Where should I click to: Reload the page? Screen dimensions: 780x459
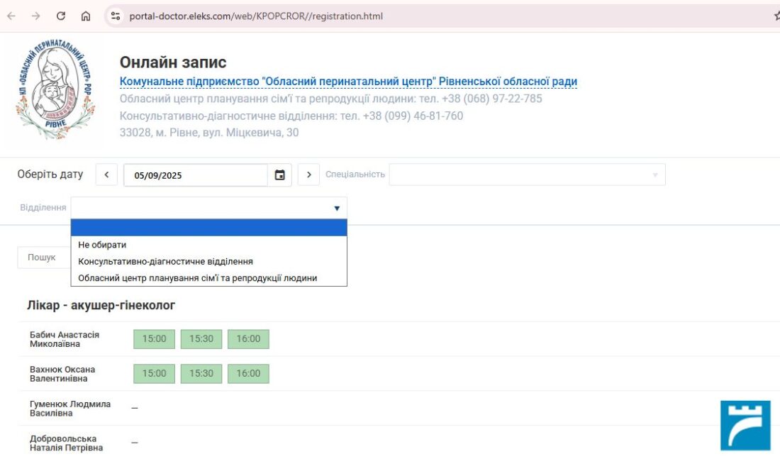(61, 16)
